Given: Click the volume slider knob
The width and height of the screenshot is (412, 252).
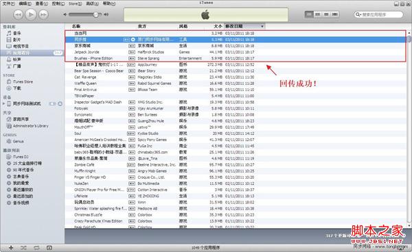Looking at the screenshot, I should click(96, 14).
